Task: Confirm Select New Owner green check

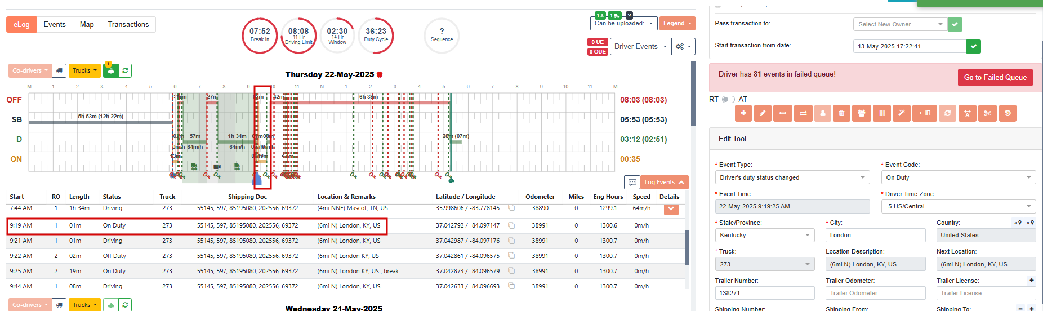Action: (x=955, y=24)
